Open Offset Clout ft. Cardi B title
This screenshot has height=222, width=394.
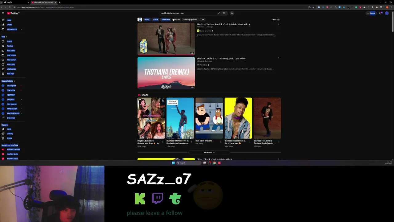point(214,159)
